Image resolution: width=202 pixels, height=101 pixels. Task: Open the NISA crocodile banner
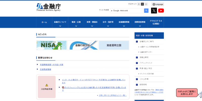pyautogui.click(x=52, y=45)
